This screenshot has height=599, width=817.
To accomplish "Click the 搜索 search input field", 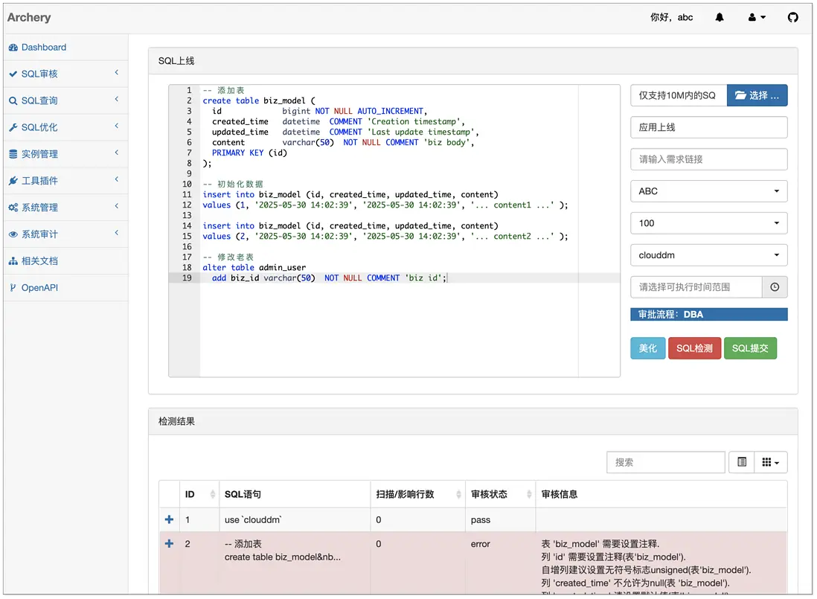I will (665, 462).
